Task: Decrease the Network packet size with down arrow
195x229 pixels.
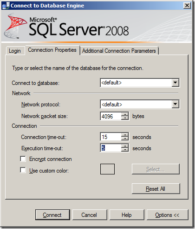Action: [x=125, y=118]
